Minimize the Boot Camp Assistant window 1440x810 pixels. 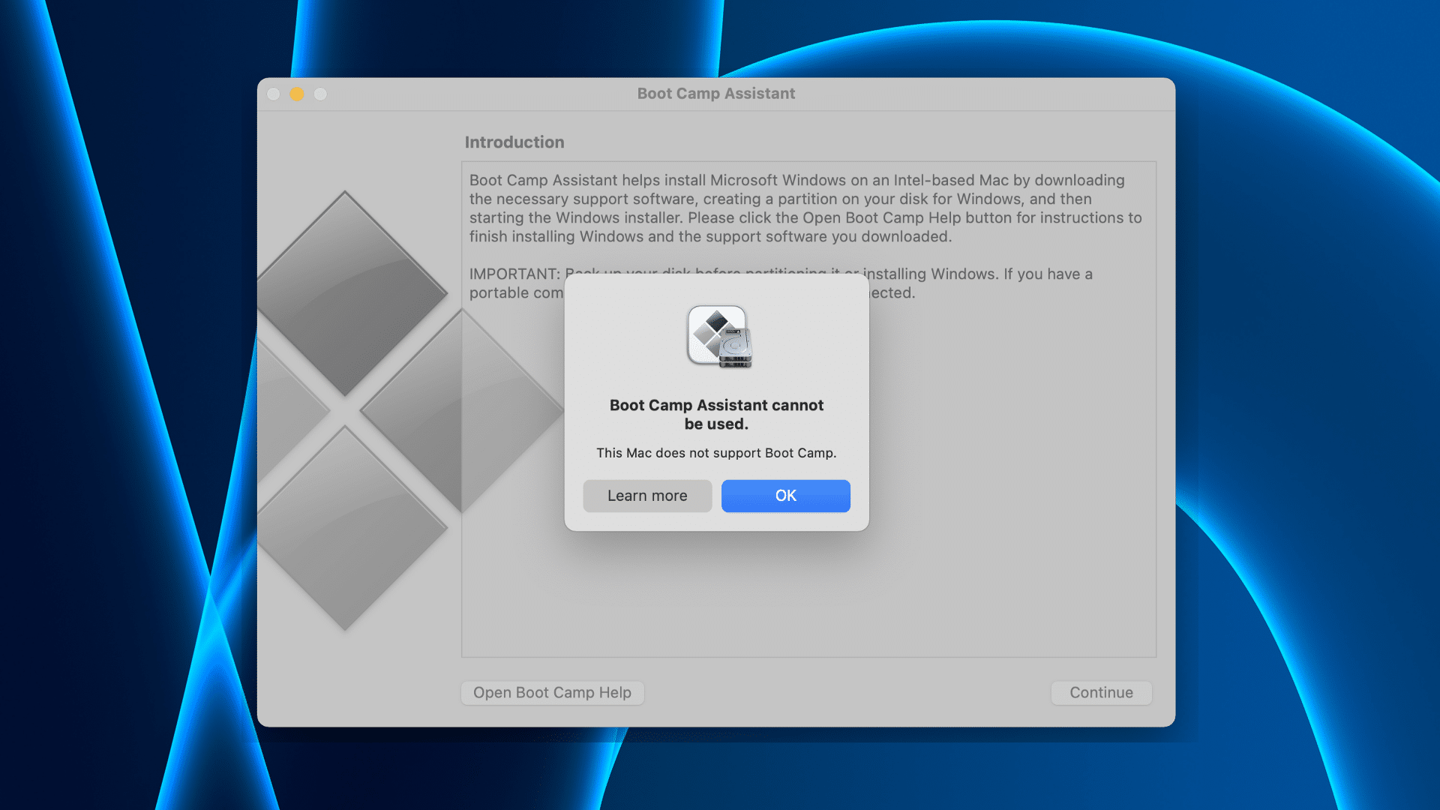pyautogui.click(x=297, y=94)
